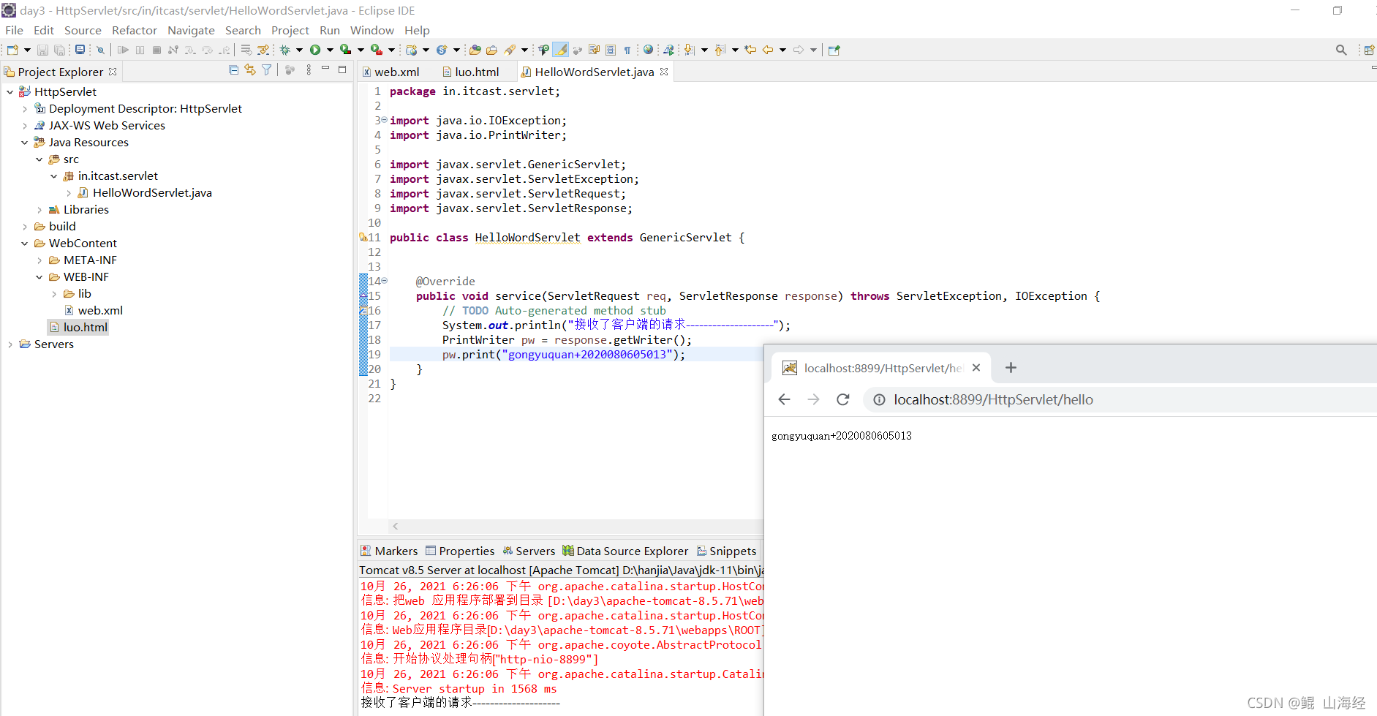
Task: Close the localhost browser tab
Action: (x=976, y=368)
